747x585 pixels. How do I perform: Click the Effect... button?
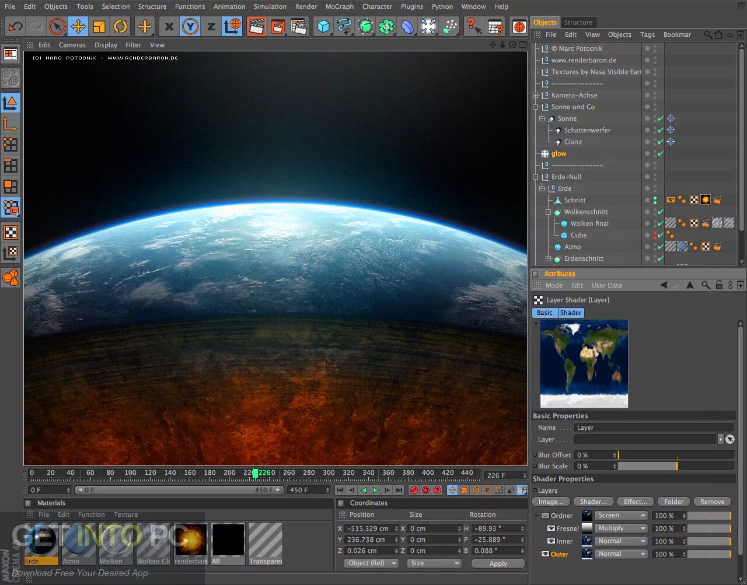coord(635,502)
